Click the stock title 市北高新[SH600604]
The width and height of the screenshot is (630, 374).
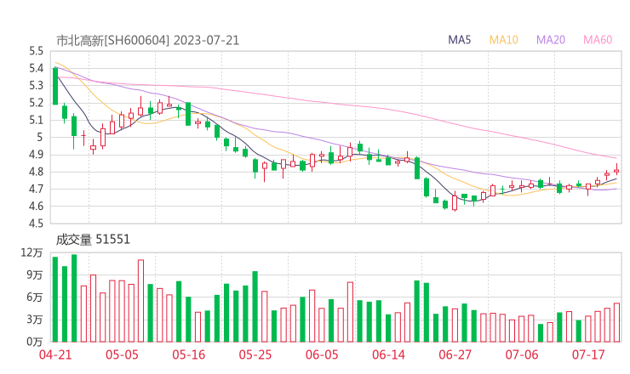tap(113, 40)
